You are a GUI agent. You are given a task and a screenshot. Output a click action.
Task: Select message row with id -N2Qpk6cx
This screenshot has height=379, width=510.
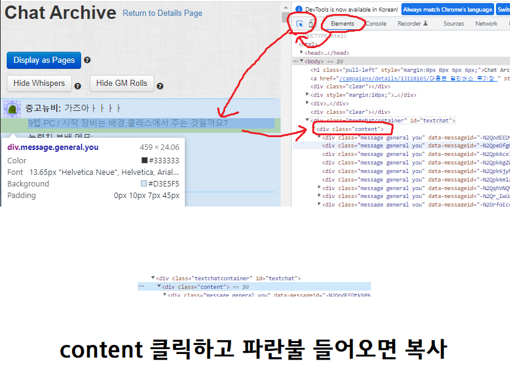point(415,154)
